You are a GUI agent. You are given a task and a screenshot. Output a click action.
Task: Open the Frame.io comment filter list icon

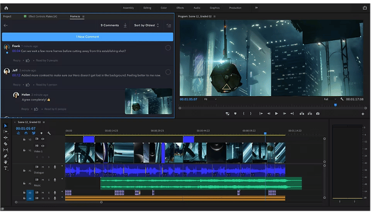pos(169,26)
